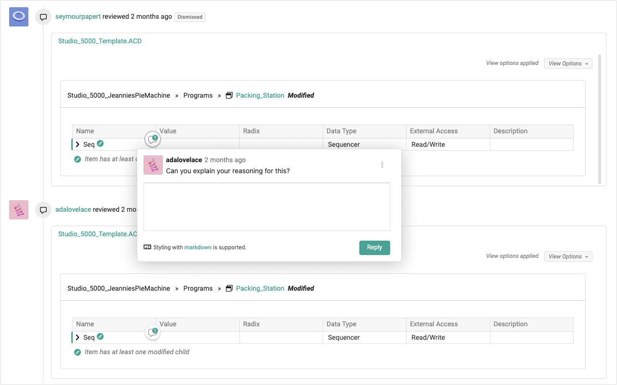Image resolution: width=617 pixels, height=385 pixels.
Task: Open the first View Options dropdown
Action: [x=568, y=64]
